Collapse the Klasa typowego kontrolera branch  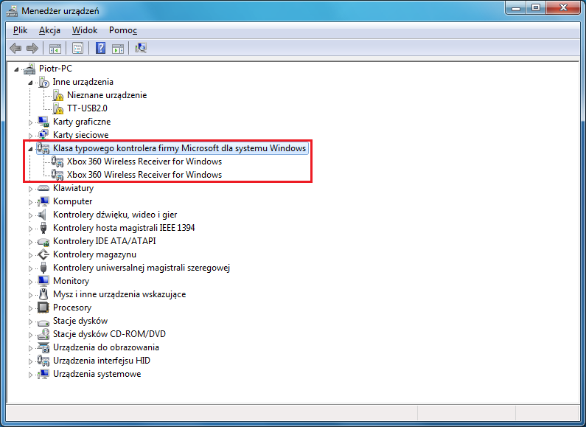point(31,149)
